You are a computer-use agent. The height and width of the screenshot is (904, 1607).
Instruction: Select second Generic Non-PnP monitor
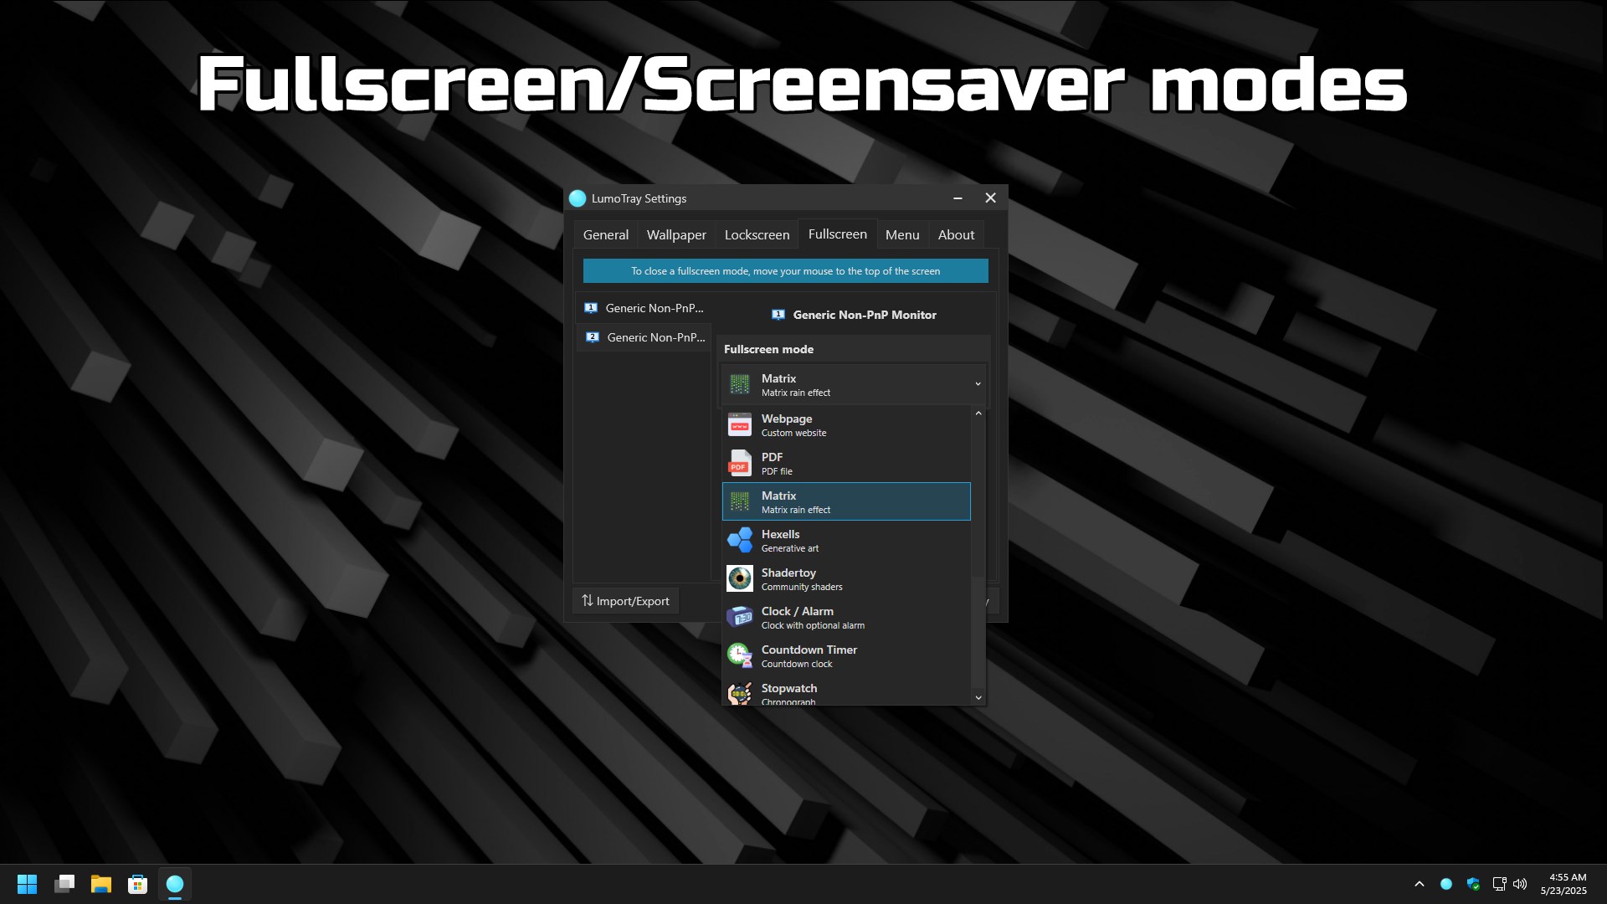point(644,337)
